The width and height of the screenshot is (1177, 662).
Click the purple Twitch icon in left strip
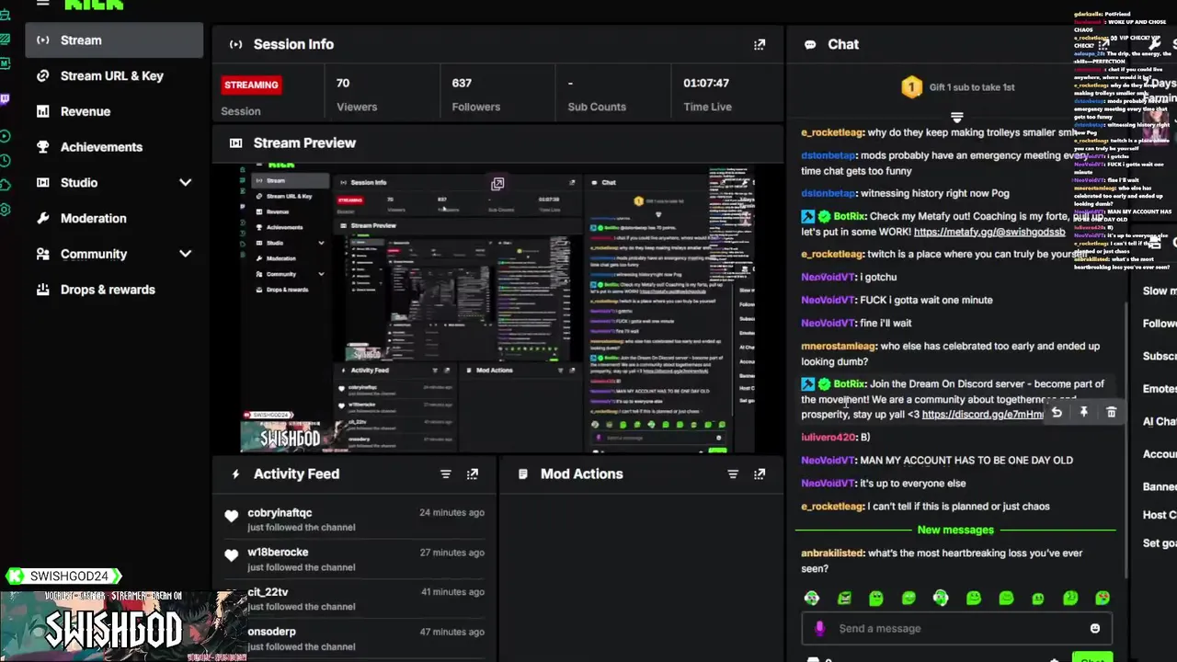pyautogui.click(x=6, y=99)
